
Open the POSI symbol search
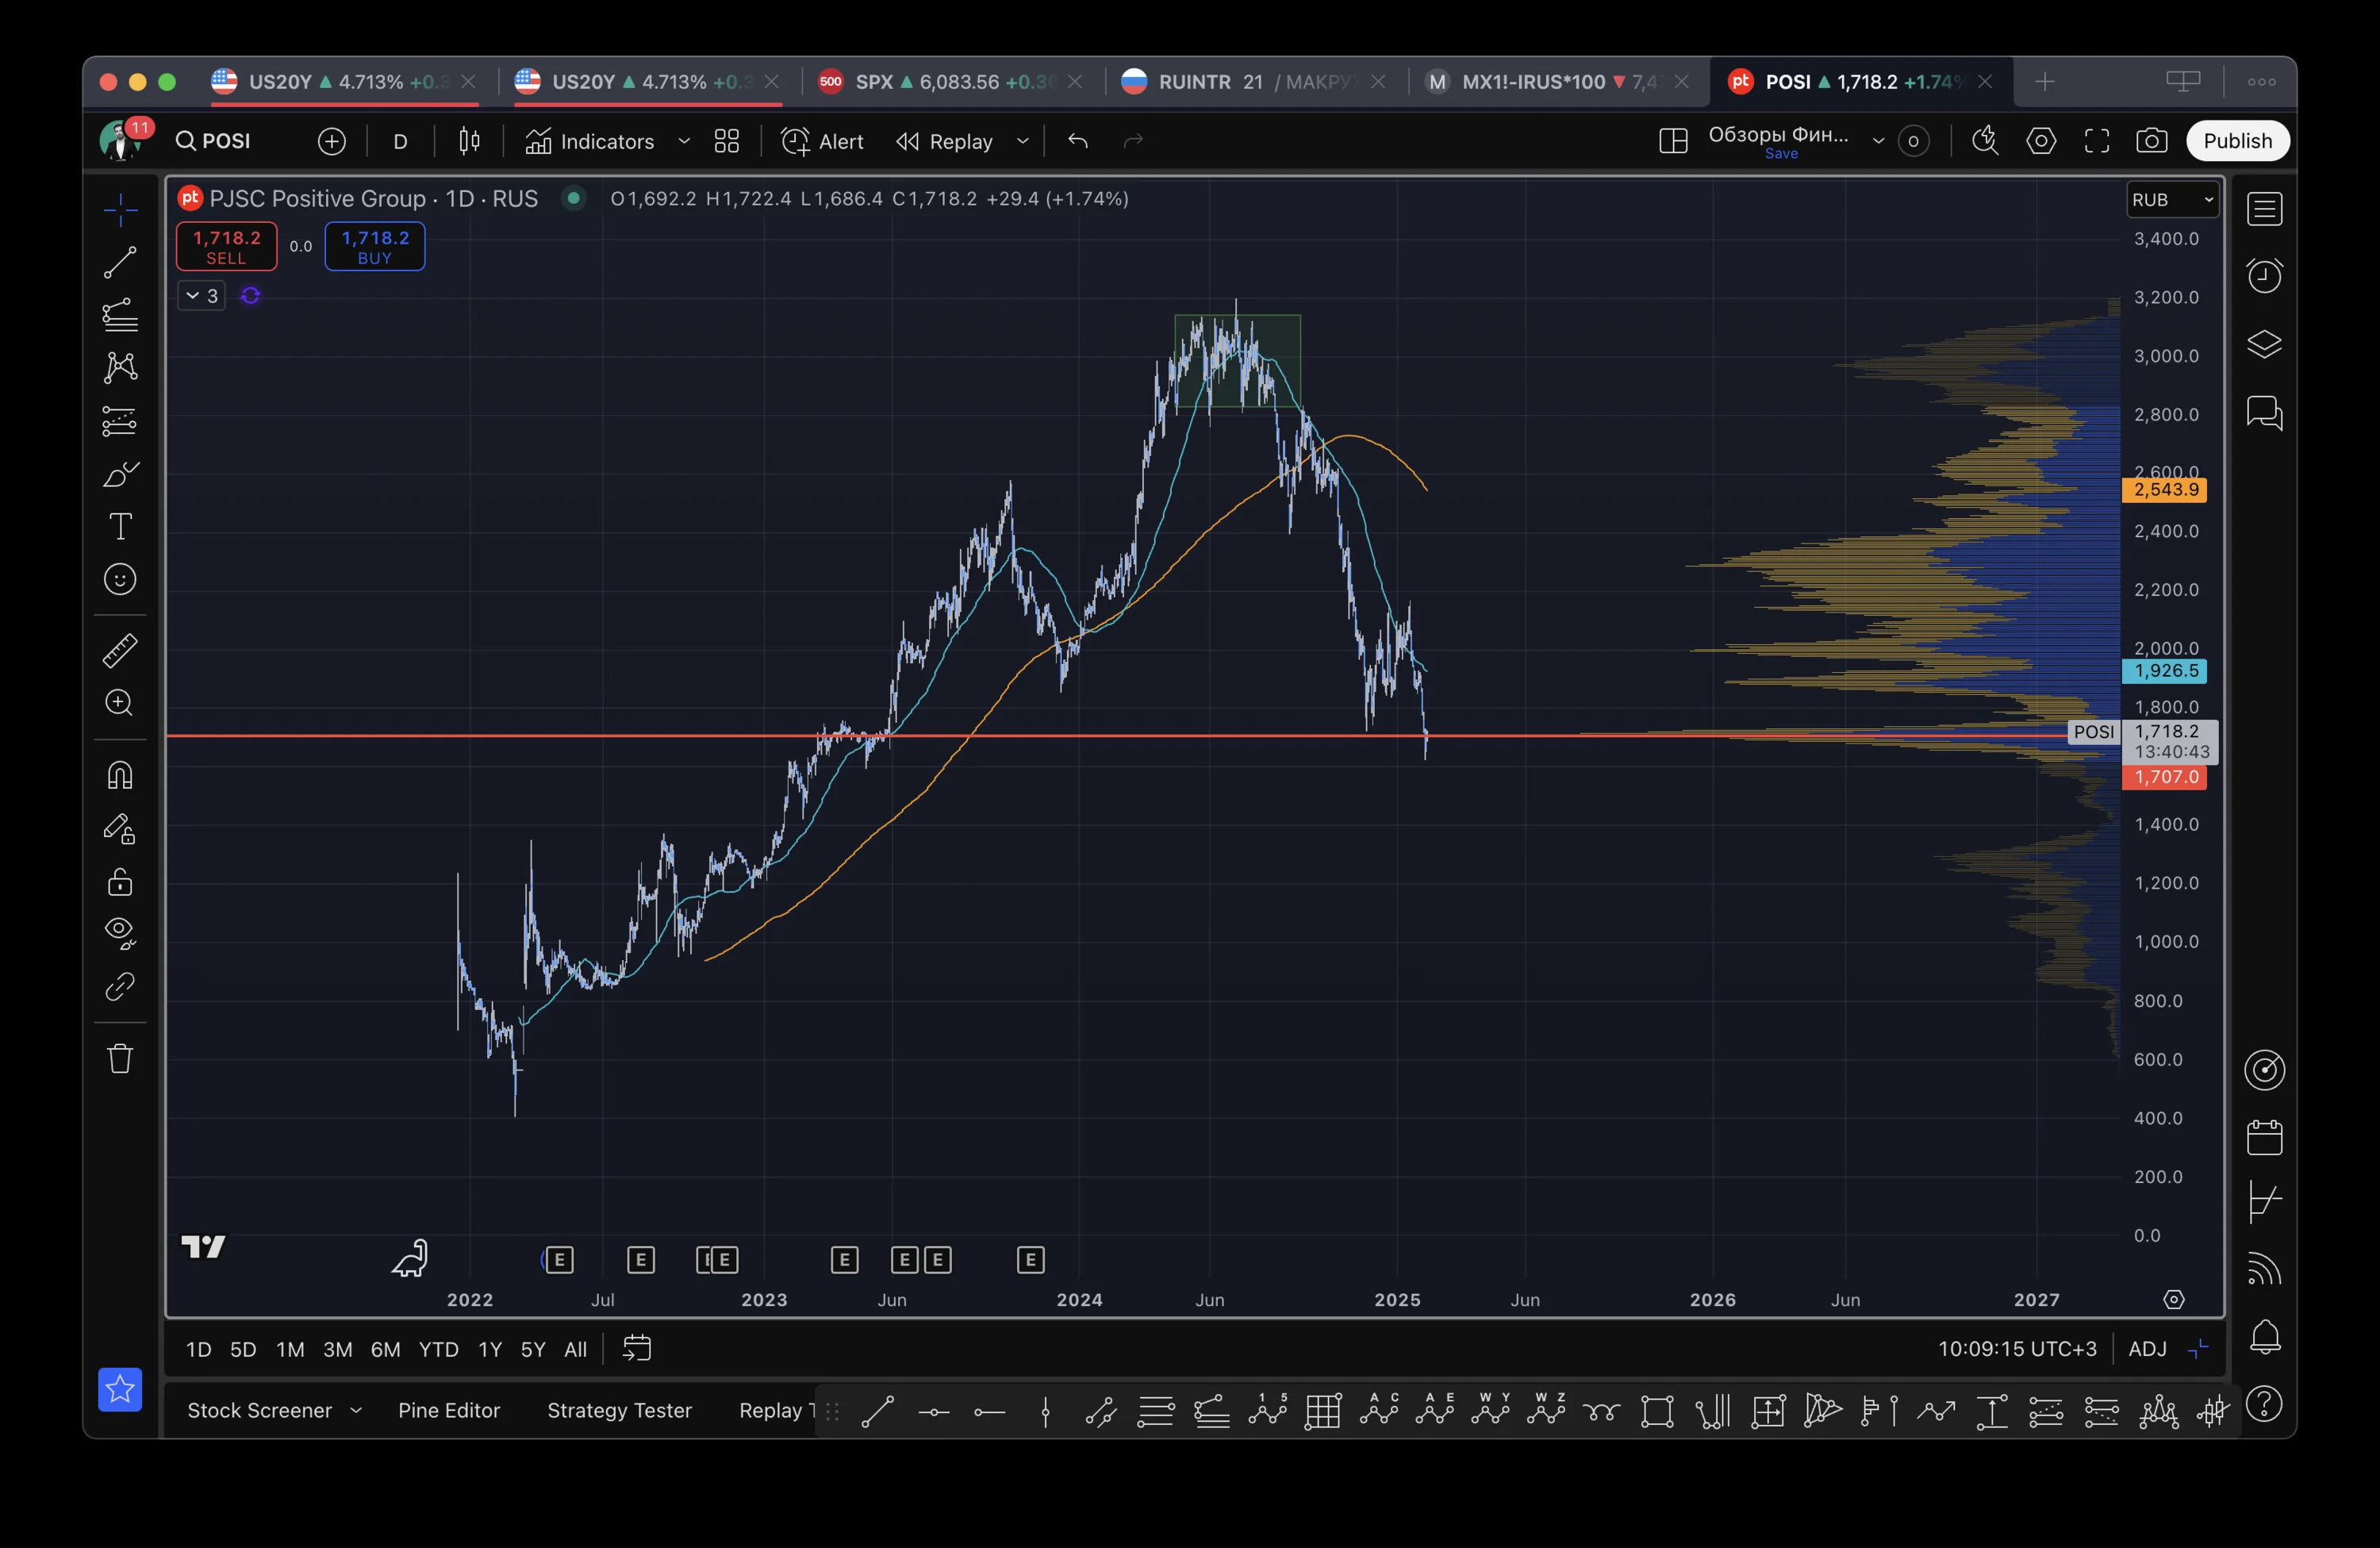click(x=213, y=141)
